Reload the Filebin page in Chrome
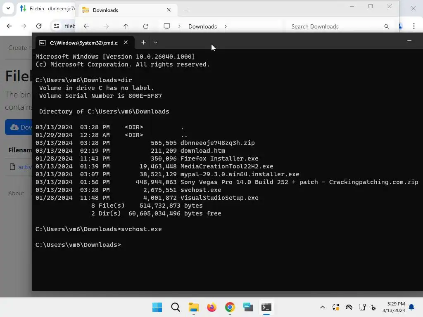423x317 pixels. (39, 26)
